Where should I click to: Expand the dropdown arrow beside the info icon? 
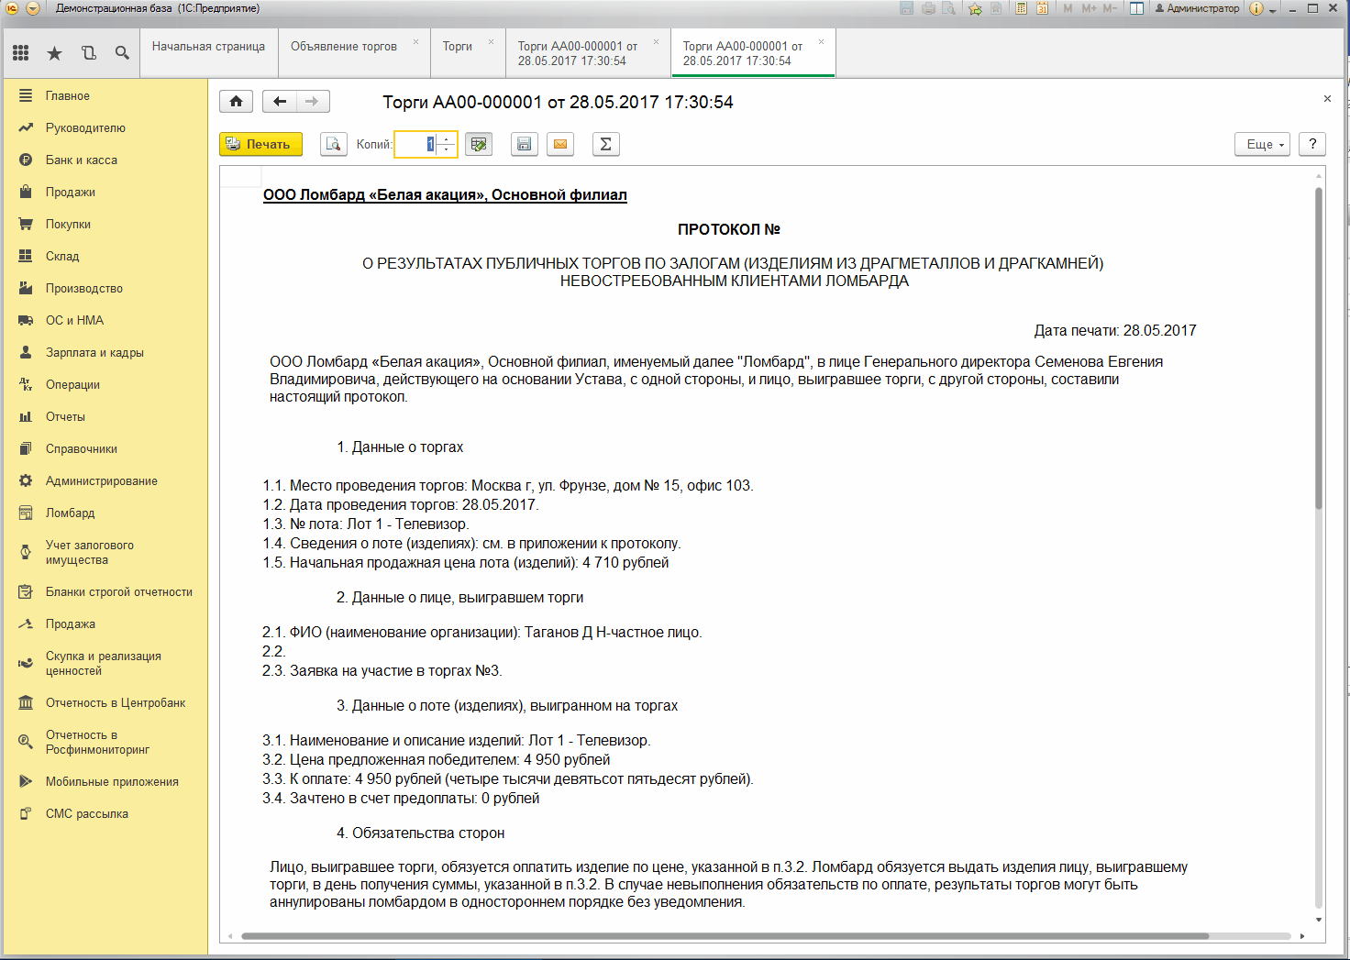pos(1273,9)
